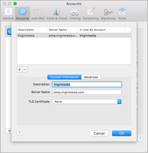Switch to Advanced tab
The height and width of the screenshot is (153, 148).
tap(91, 77)
